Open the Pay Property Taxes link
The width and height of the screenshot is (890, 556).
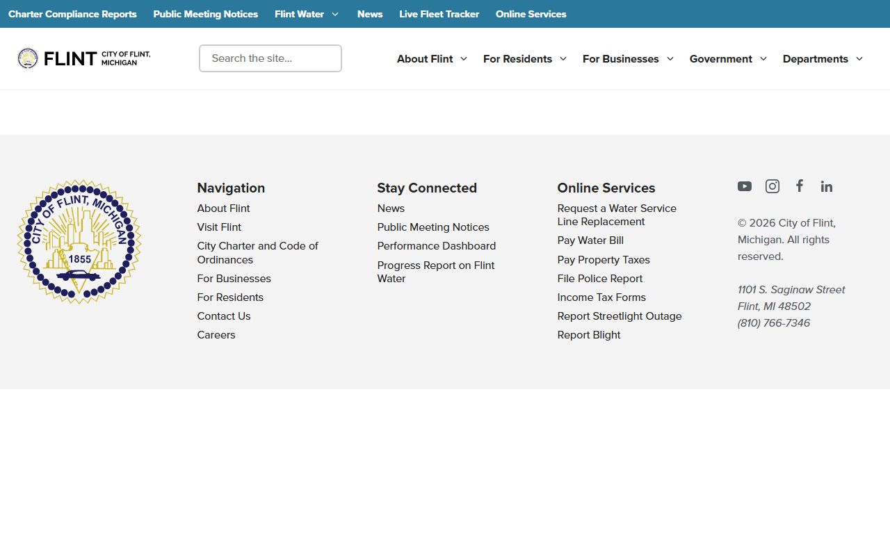(604, 260)
